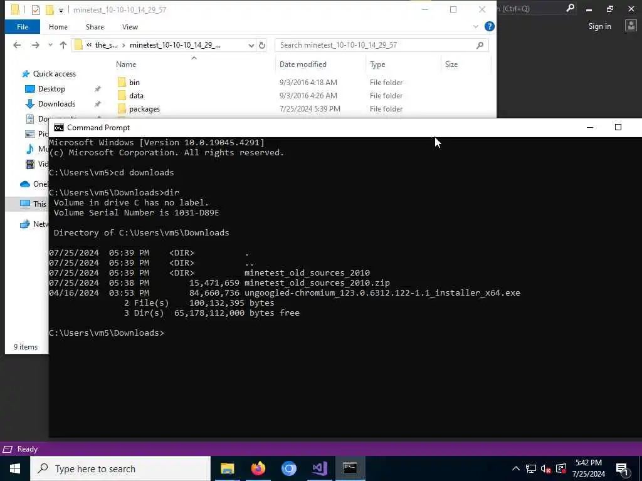
Task: Go up one folder level
Action: [x=63, y=45]
